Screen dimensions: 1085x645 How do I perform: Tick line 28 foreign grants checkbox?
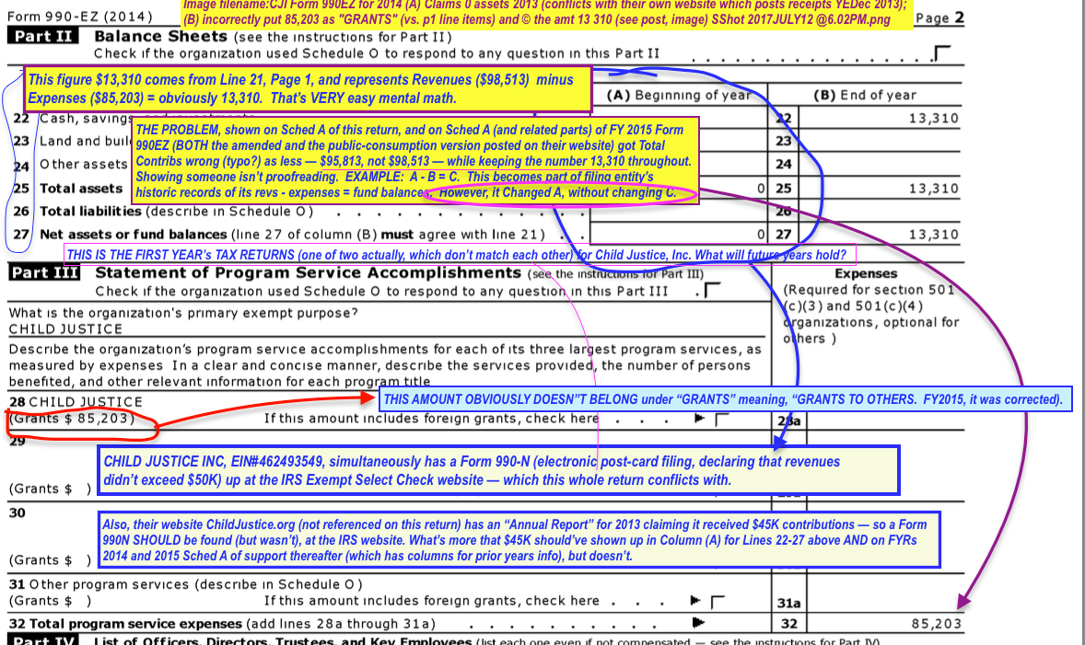point(722,420)
